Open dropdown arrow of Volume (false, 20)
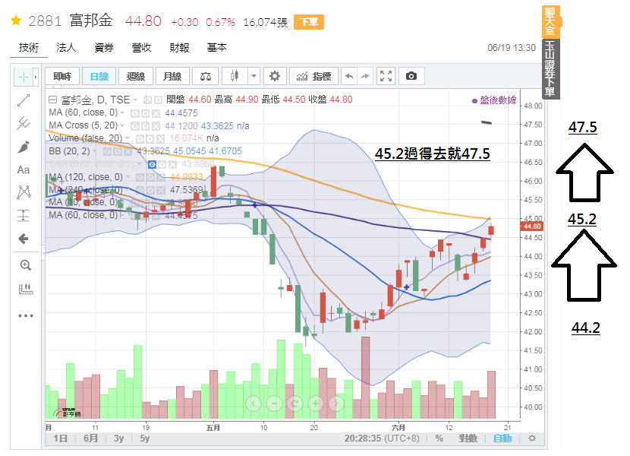 128,138
